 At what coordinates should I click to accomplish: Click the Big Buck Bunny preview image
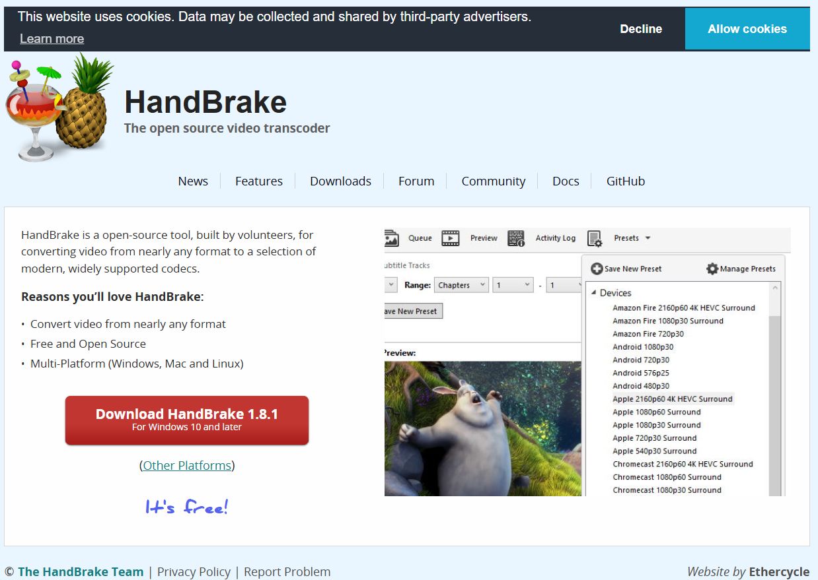(x=483, y=428)
